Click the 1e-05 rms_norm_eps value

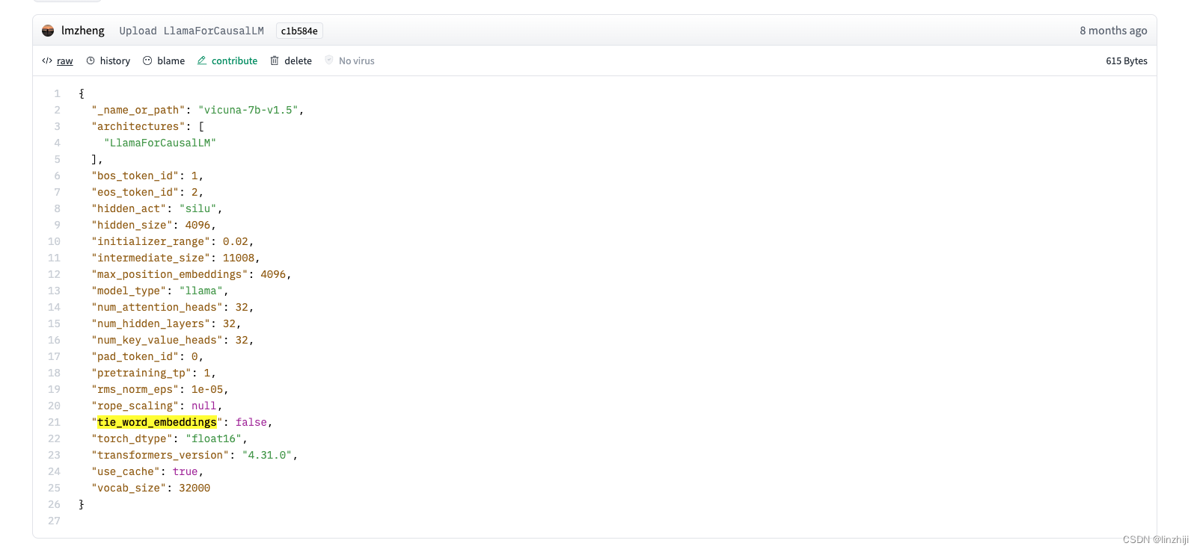(x=207, y=389)
